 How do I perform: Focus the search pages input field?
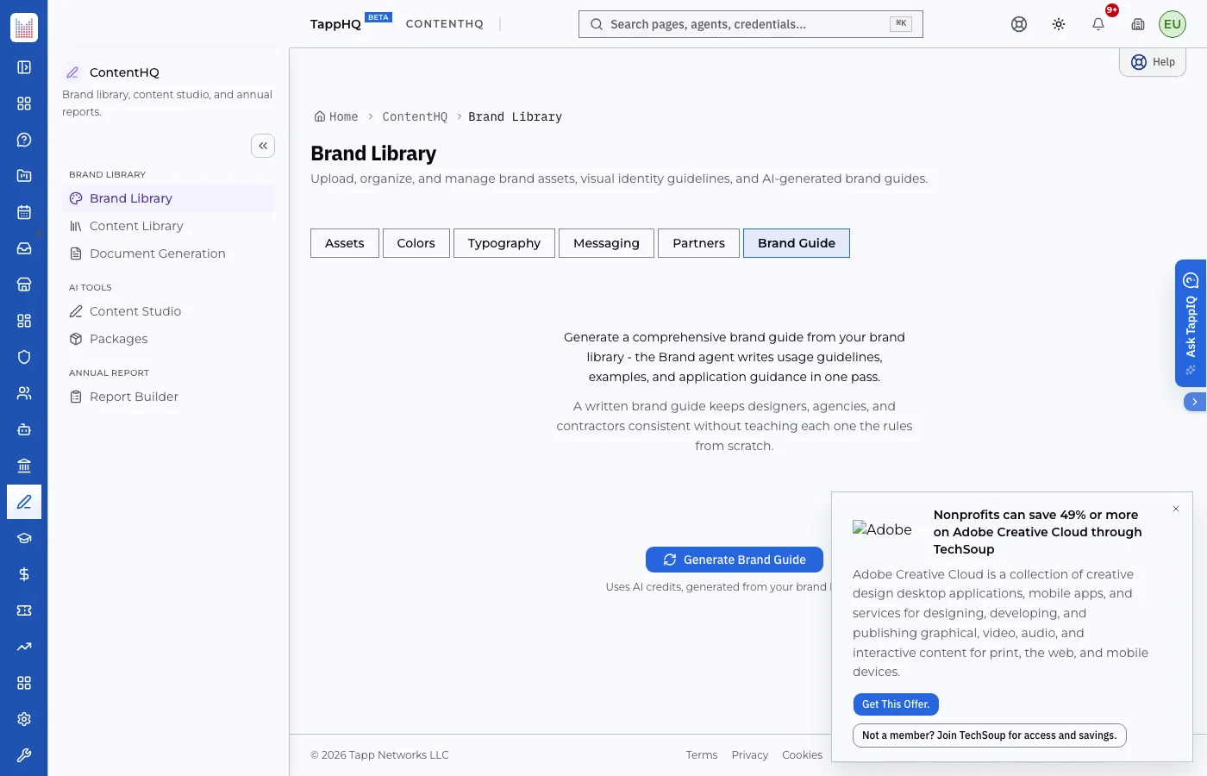pos(751,24)
